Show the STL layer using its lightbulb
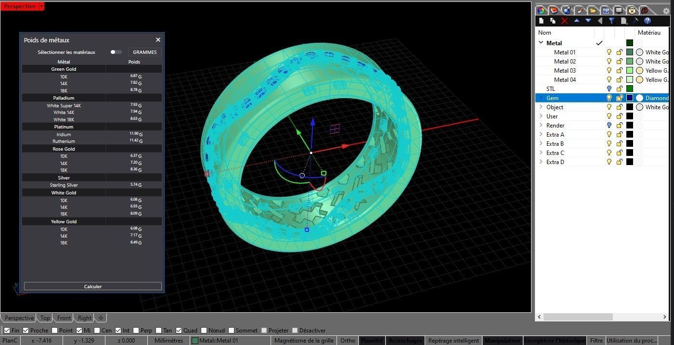The height and width of the screenshot is (345, 674). pyautogui.click(x=609, y=89)
